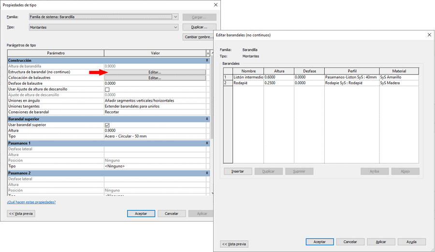435x252 pixels.
Task: Collapse the Barandal superior section
Action: point(207,119)
